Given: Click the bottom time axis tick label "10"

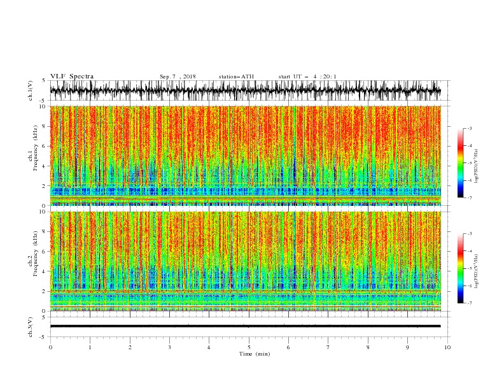Looking at the screenshot, I should pos(447,347).
